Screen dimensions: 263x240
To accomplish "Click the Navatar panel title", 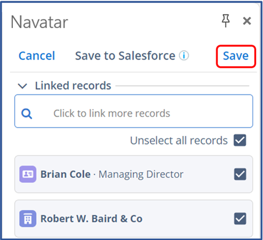I will click(x=39, y=22).
